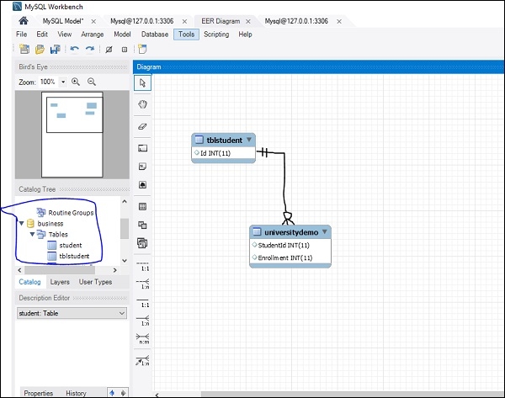Click the Catalog Tree scroll down arrow
The height and width of the screenshot is (398, 505).
pyautogui.click(x=125, y=261)
